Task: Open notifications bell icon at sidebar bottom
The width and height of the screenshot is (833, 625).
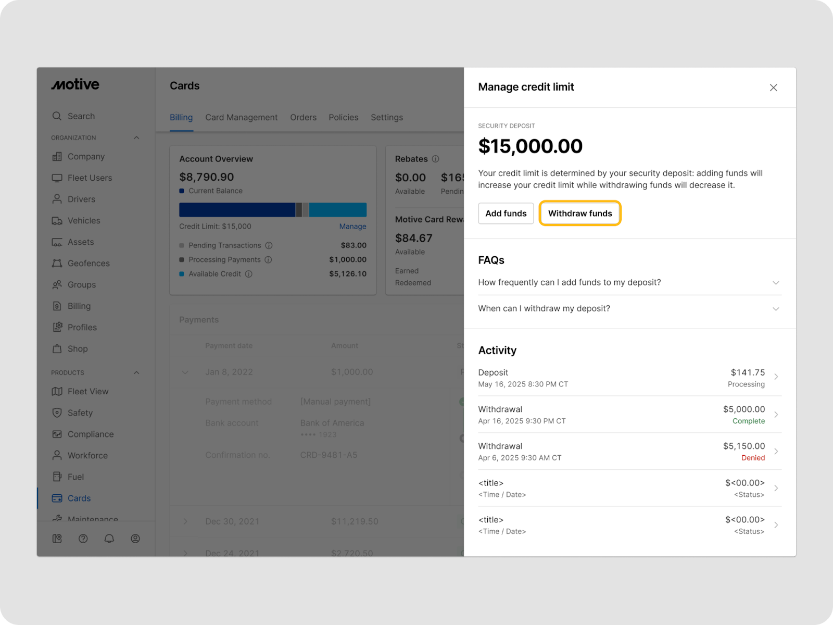Action: [x=109, y=539]
